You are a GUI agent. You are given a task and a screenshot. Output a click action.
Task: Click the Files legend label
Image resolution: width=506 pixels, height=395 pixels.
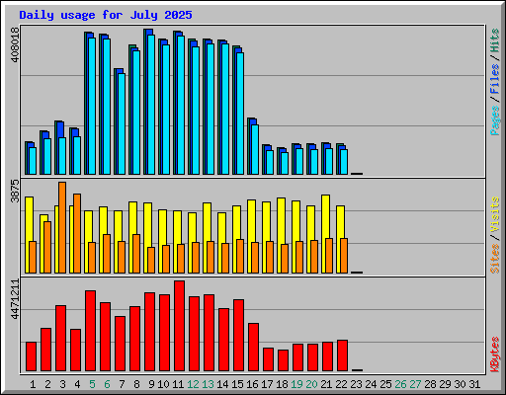tap(494, 78)
